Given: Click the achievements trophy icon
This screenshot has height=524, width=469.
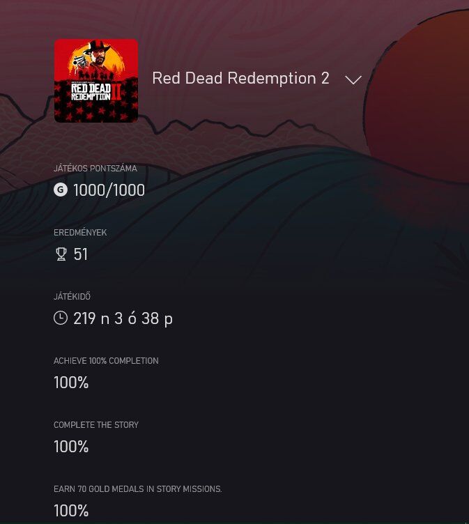Looking at the screenshot, I should [61, 254].
